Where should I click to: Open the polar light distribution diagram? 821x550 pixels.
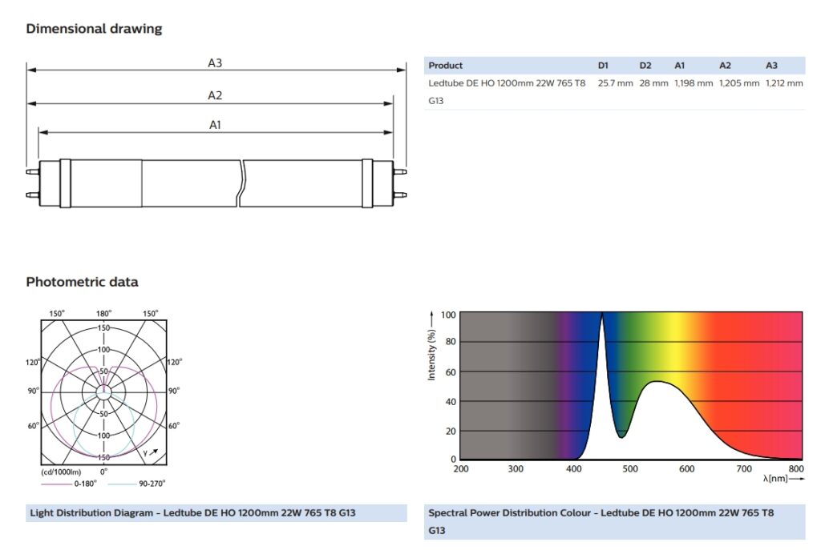tap(103, 391)
